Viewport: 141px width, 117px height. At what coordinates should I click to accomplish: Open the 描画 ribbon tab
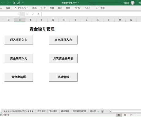(x=8, y=8)
